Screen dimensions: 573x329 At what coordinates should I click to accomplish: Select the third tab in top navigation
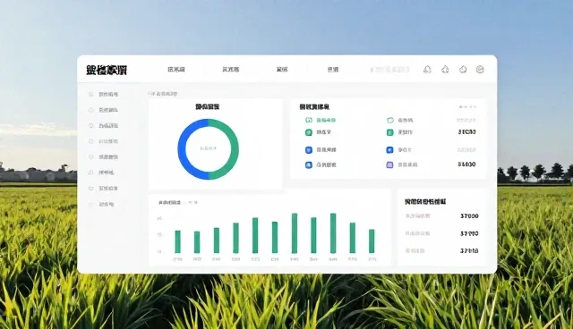(282, 70)
